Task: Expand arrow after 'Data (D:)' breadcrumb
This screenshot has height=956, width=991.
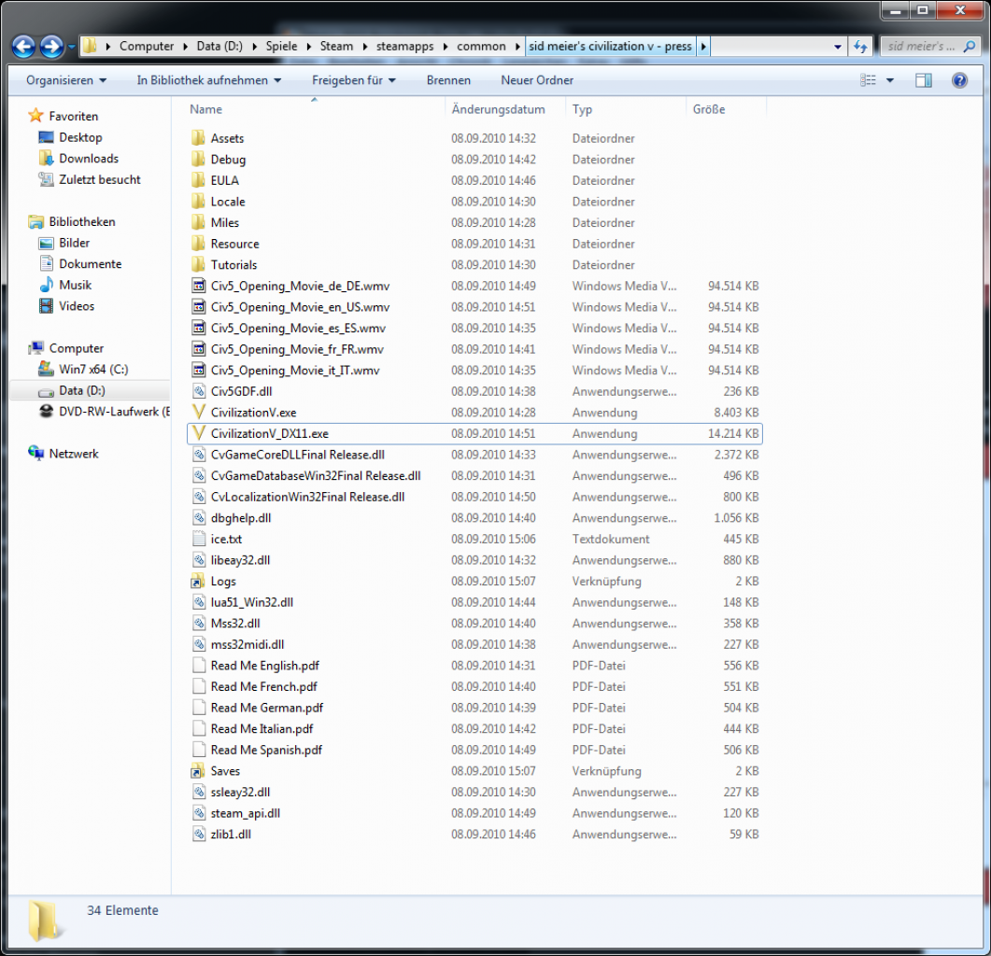Action: pyautogui.click(x=255, y=46)
